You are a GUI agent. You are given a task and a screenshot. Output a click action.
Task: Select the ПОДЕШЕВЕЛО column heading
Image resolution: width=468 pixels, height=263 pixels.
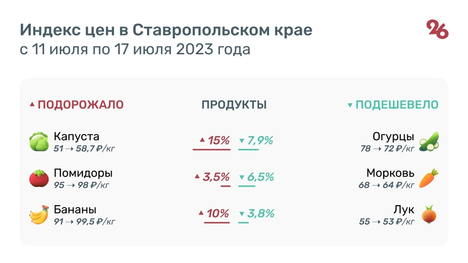(397, 105)
